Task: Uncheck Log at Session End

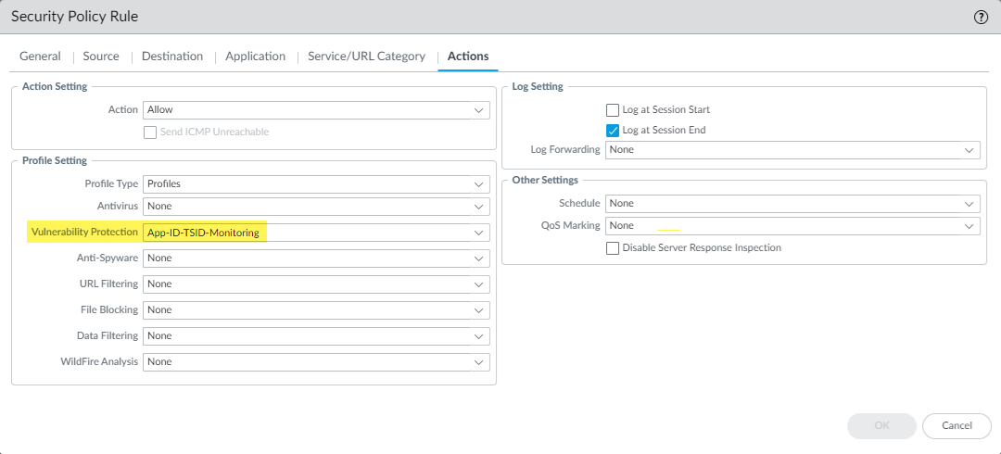Action: pos(613,131)
